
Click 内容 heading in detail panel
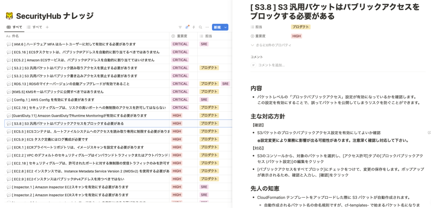256,88
